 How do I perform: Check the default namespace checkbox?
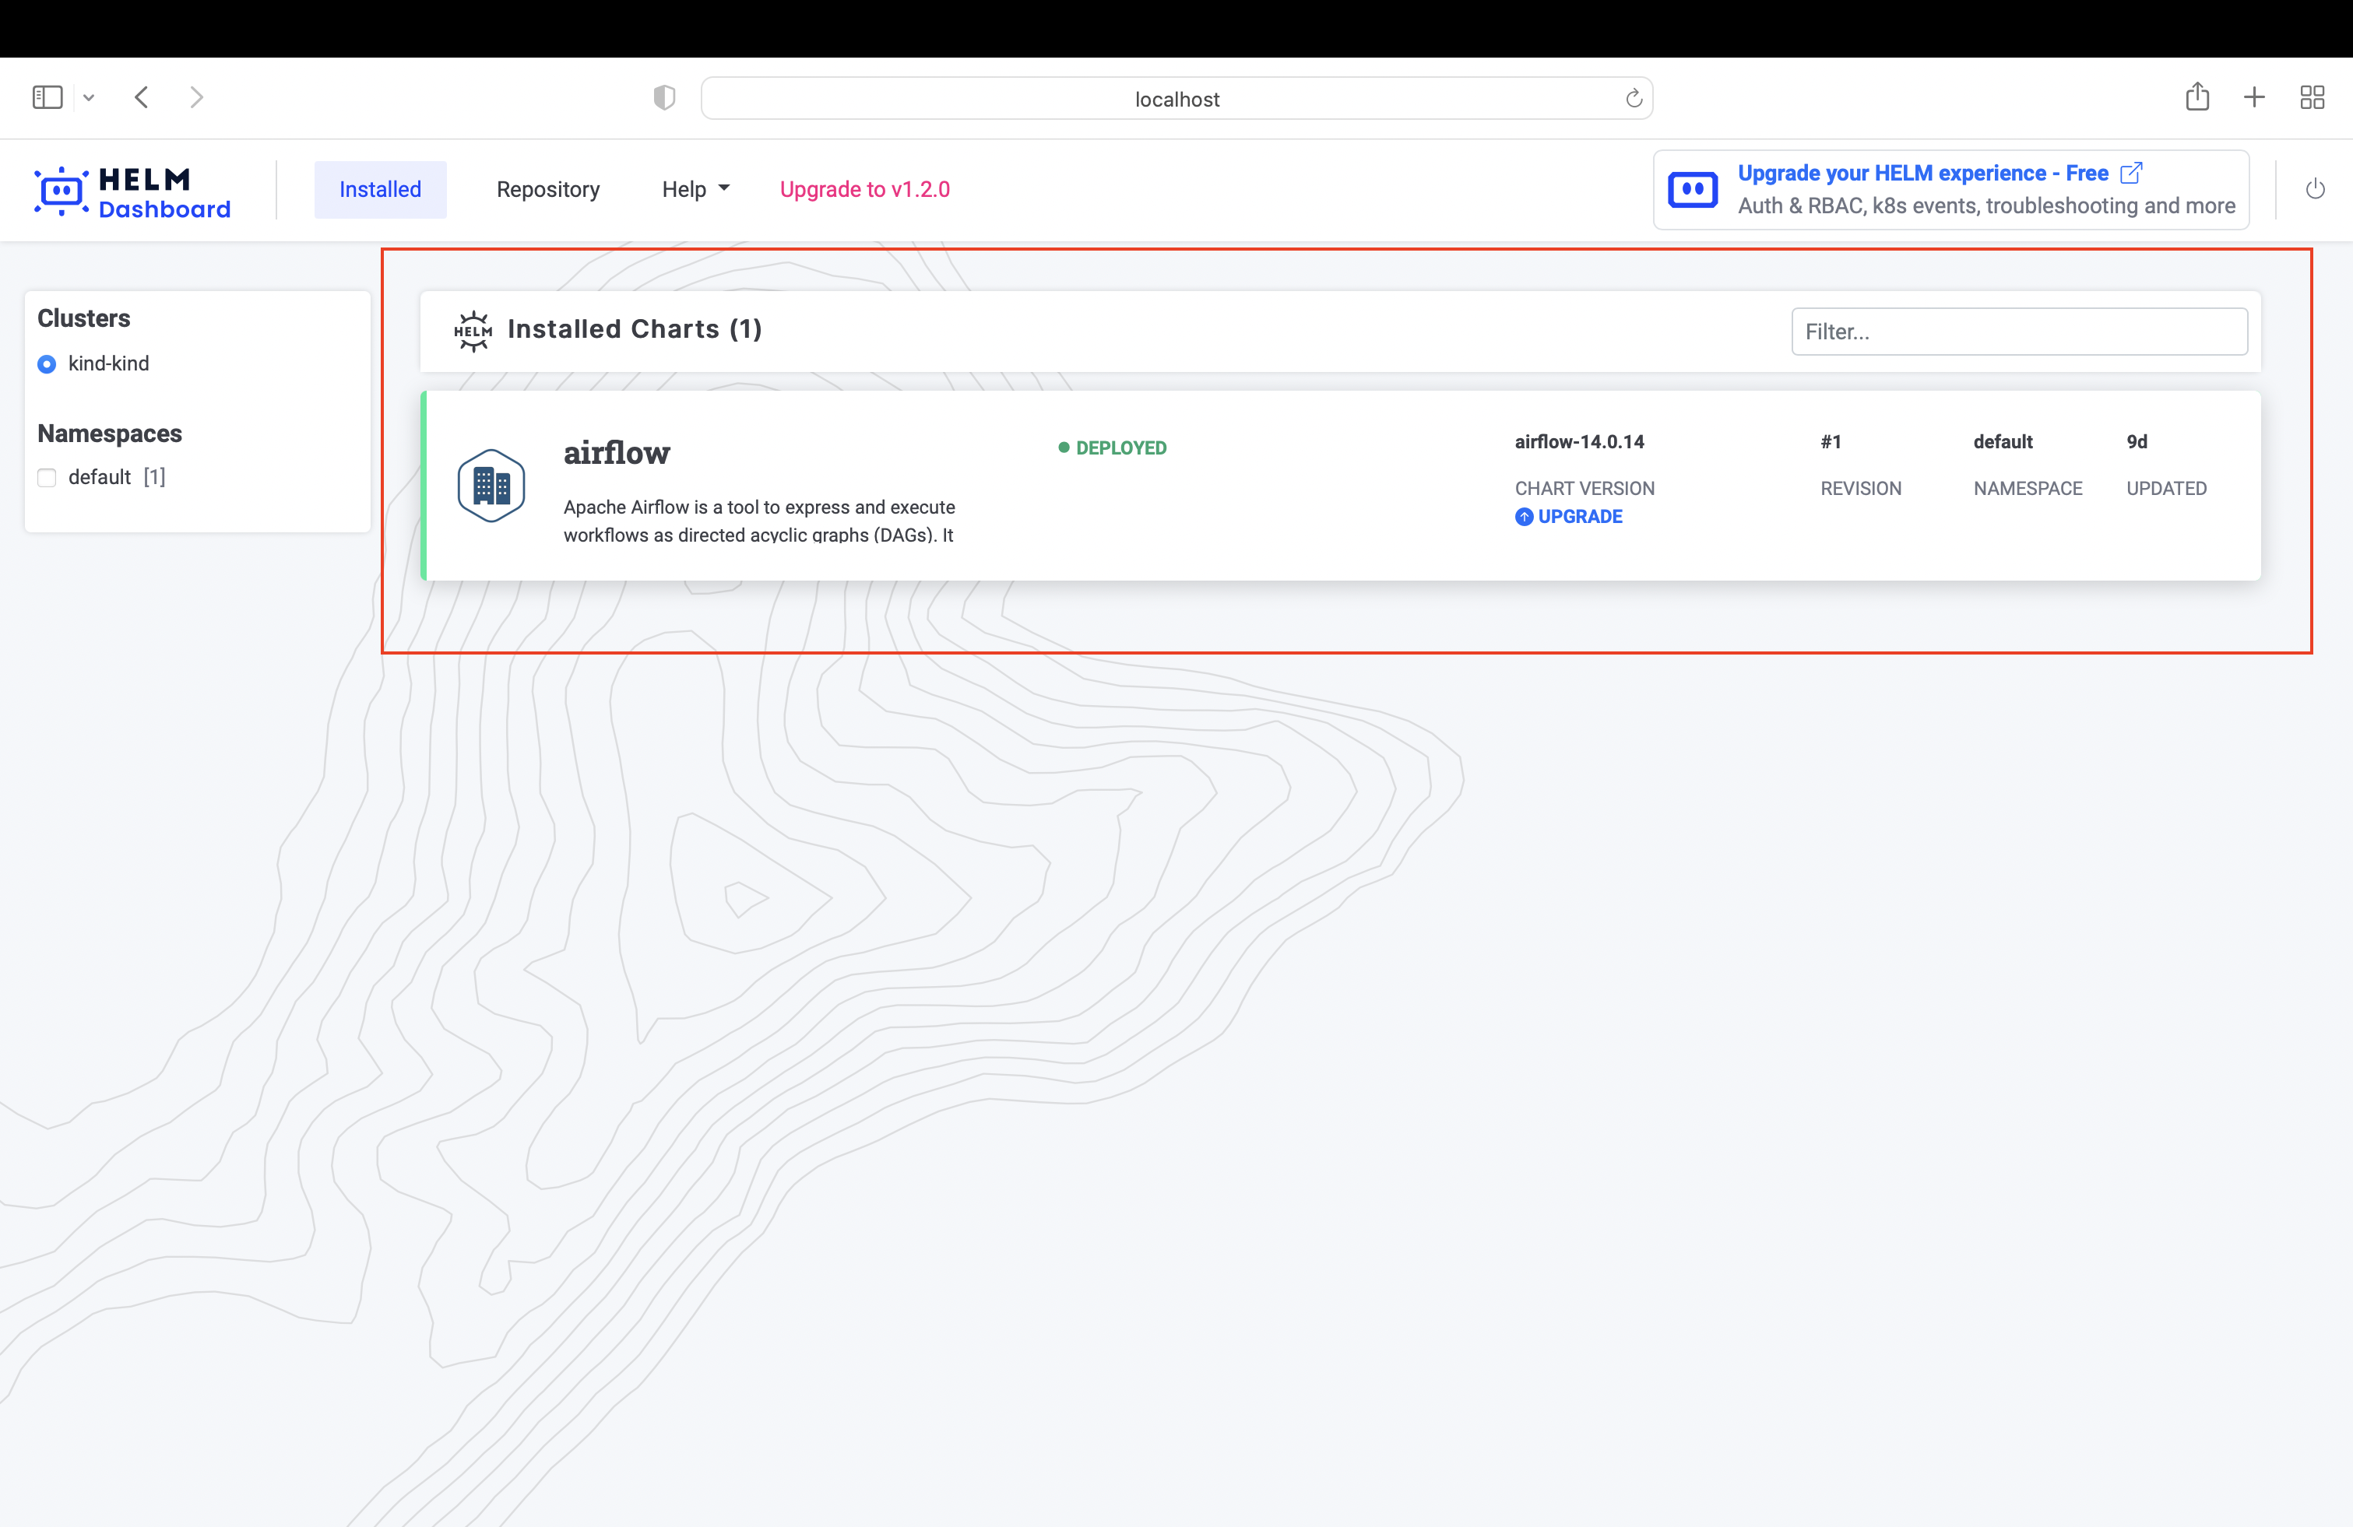(x=47, y=479)
